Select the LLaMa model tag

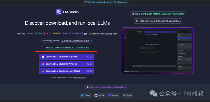click(x=30, y=34)
